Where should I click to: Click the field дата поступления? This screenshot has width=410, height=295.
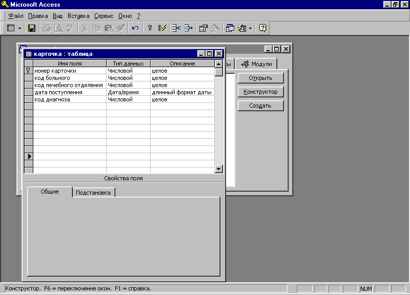pyautogui.click(x=58, y=92)
